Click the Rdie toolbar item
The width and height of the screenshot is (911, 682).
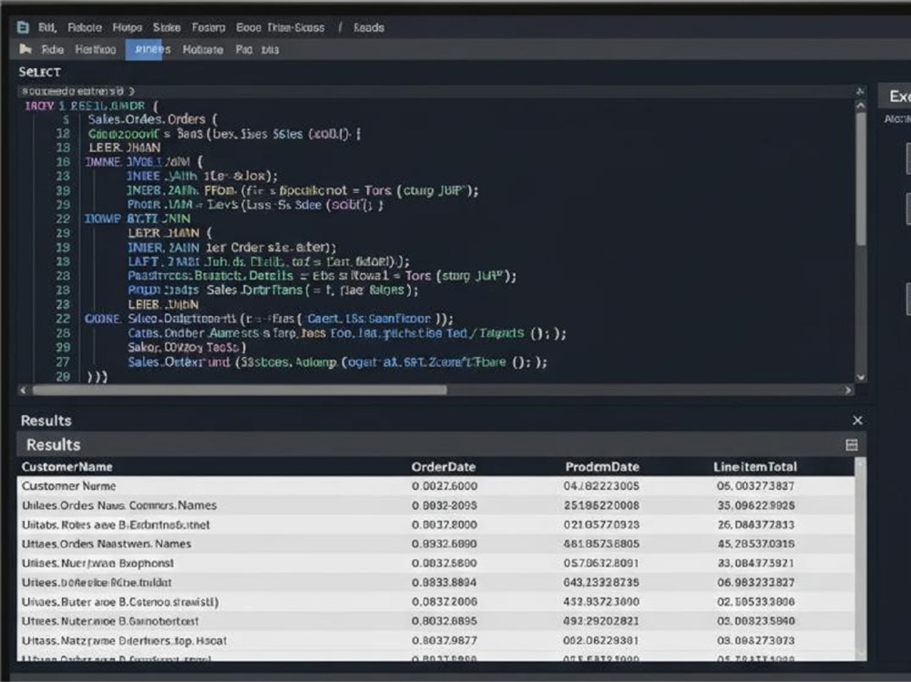tap(52, 49)
